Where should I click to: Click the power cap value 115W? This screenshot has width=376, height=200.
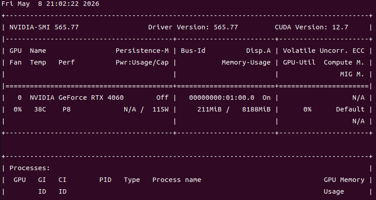(161, 109)
